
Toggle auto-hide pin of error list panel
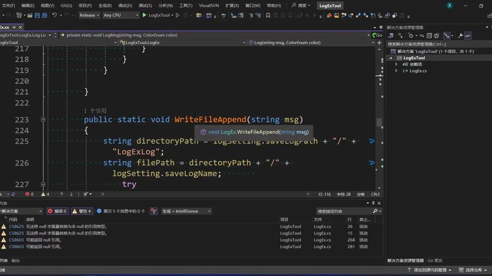tap(373, 203)
